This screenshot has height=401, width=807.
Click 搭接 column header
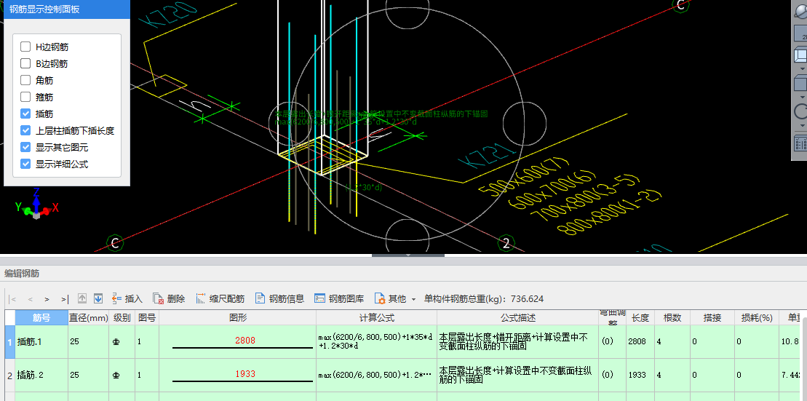point(712,317)
